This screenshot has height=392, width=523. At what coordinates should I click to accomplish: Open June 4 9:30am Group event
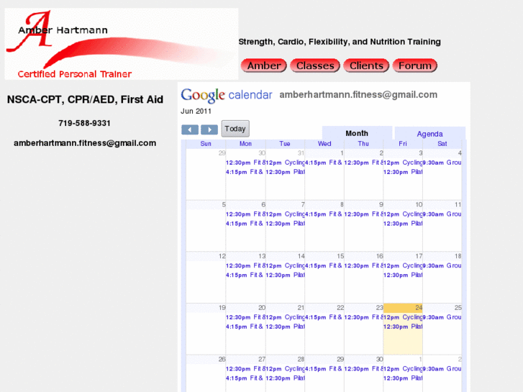[442, 163]
